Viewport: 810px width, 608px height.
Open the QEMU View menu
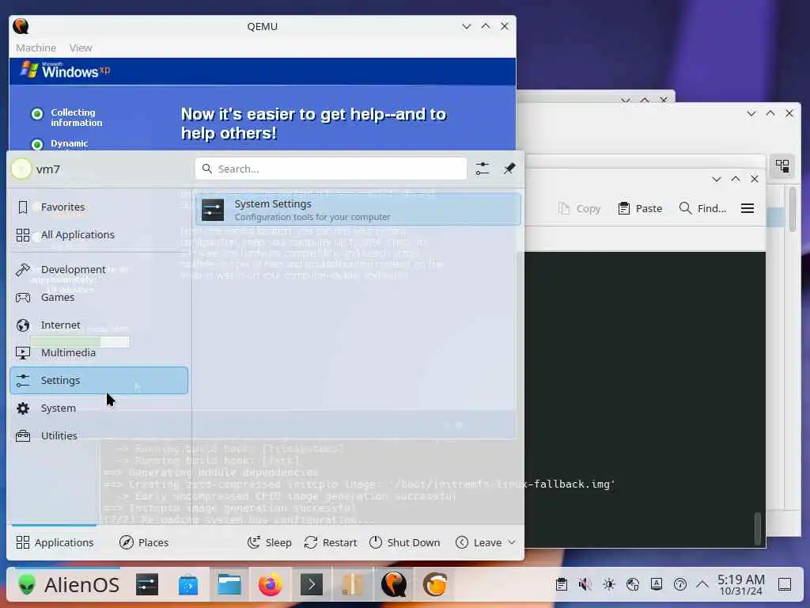click(x=81, y=47)
